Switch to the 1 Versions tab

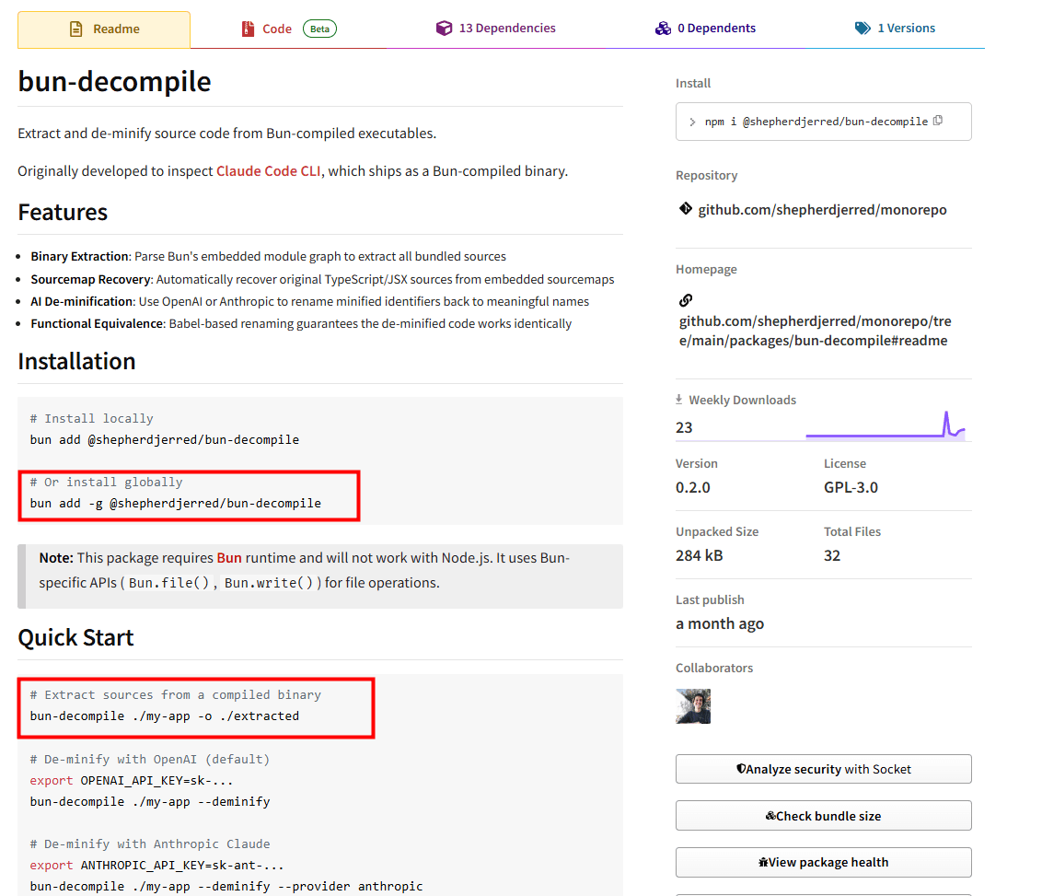click(x=906, y=29)
